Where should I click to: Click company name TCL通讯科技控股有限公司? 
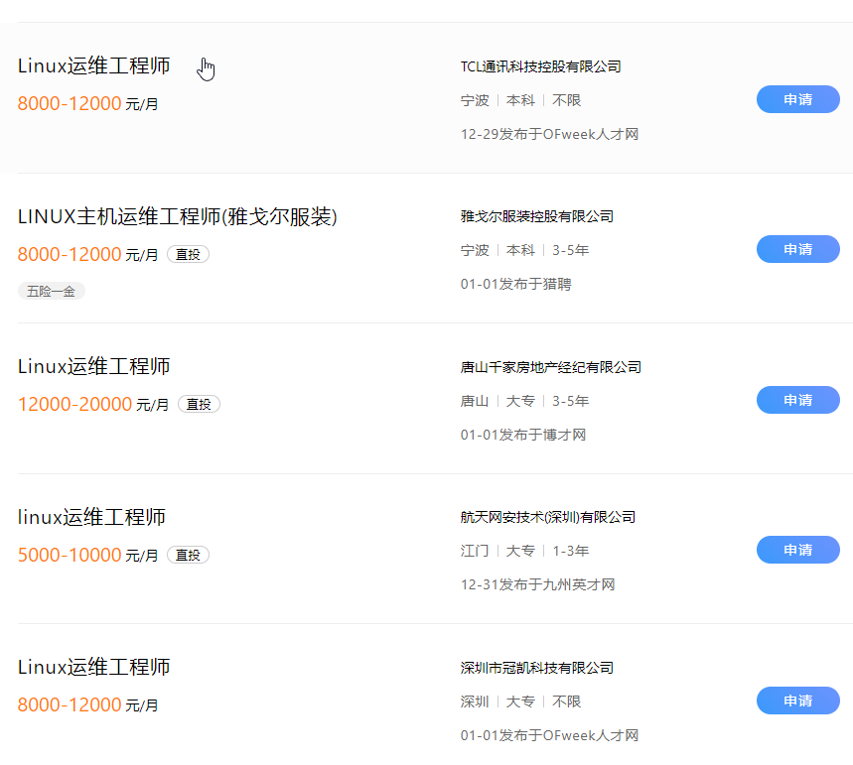(541, 66)
